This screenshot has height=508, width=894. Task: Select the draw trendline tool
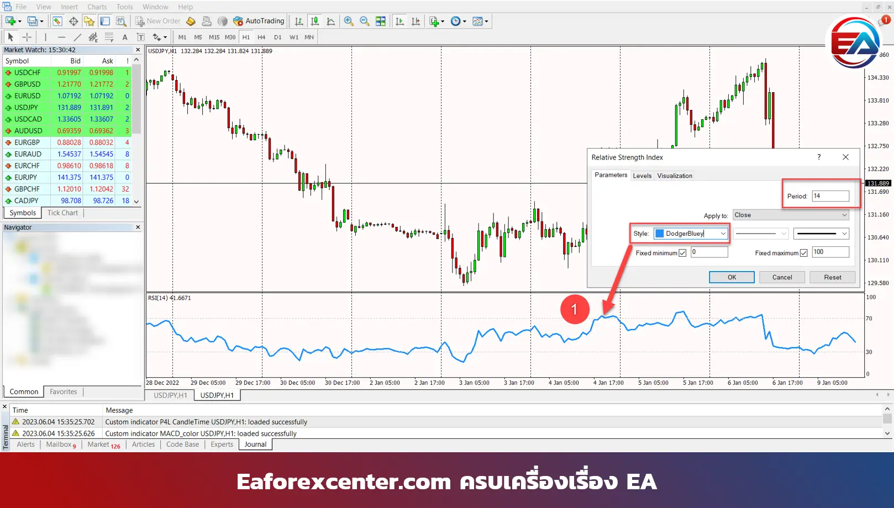point(77,37)
